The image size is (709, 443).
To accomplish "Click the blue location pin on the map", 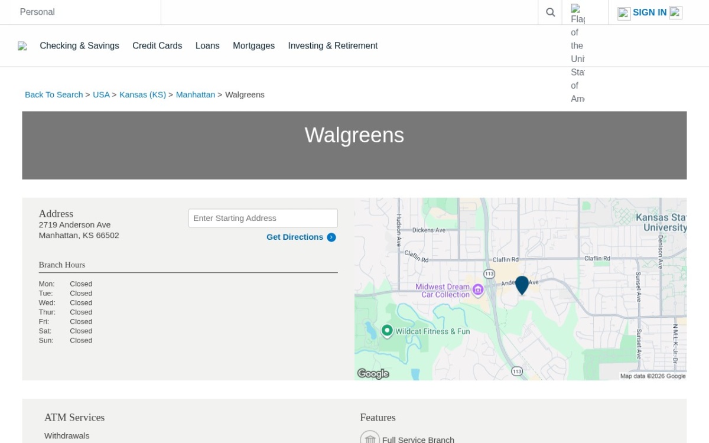I will pyautogui.click(x=522, y=285).
